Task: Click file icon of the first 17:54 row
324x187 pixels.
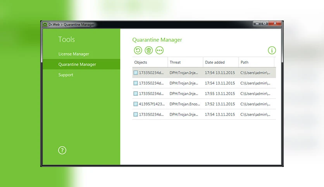Action: click(136, 73)
